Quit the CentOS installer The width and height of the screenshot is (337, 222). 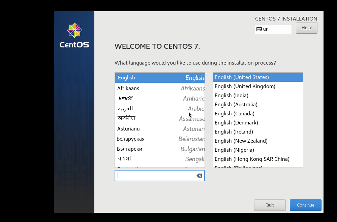click(x=270, y=205)
